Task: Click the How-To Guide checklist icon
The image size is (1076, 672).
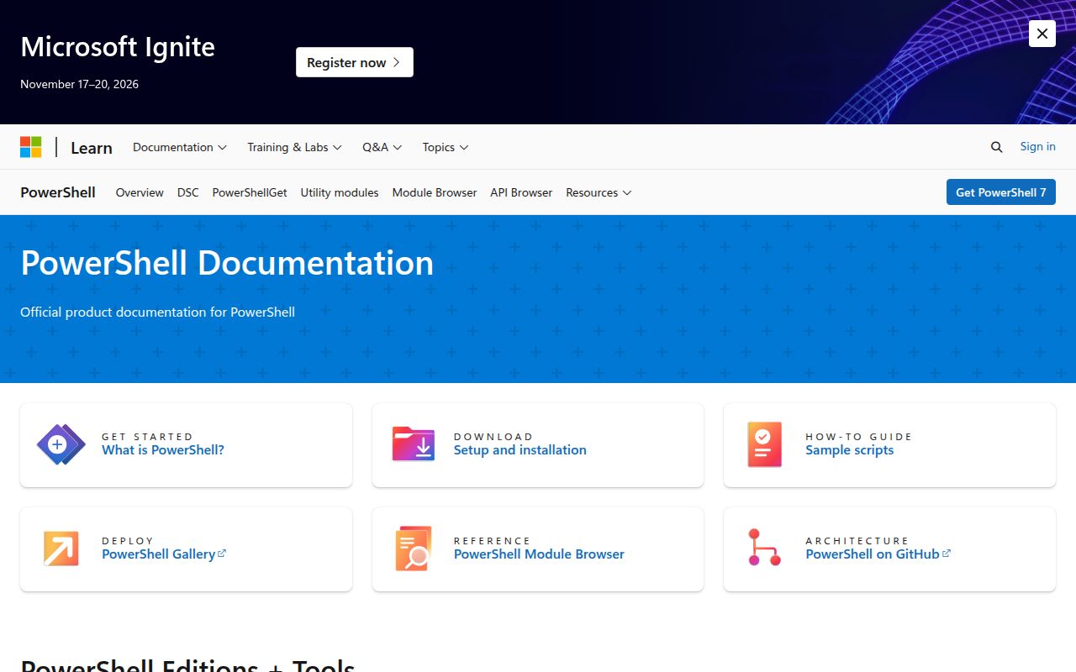Action: click(x=765, y=444)
